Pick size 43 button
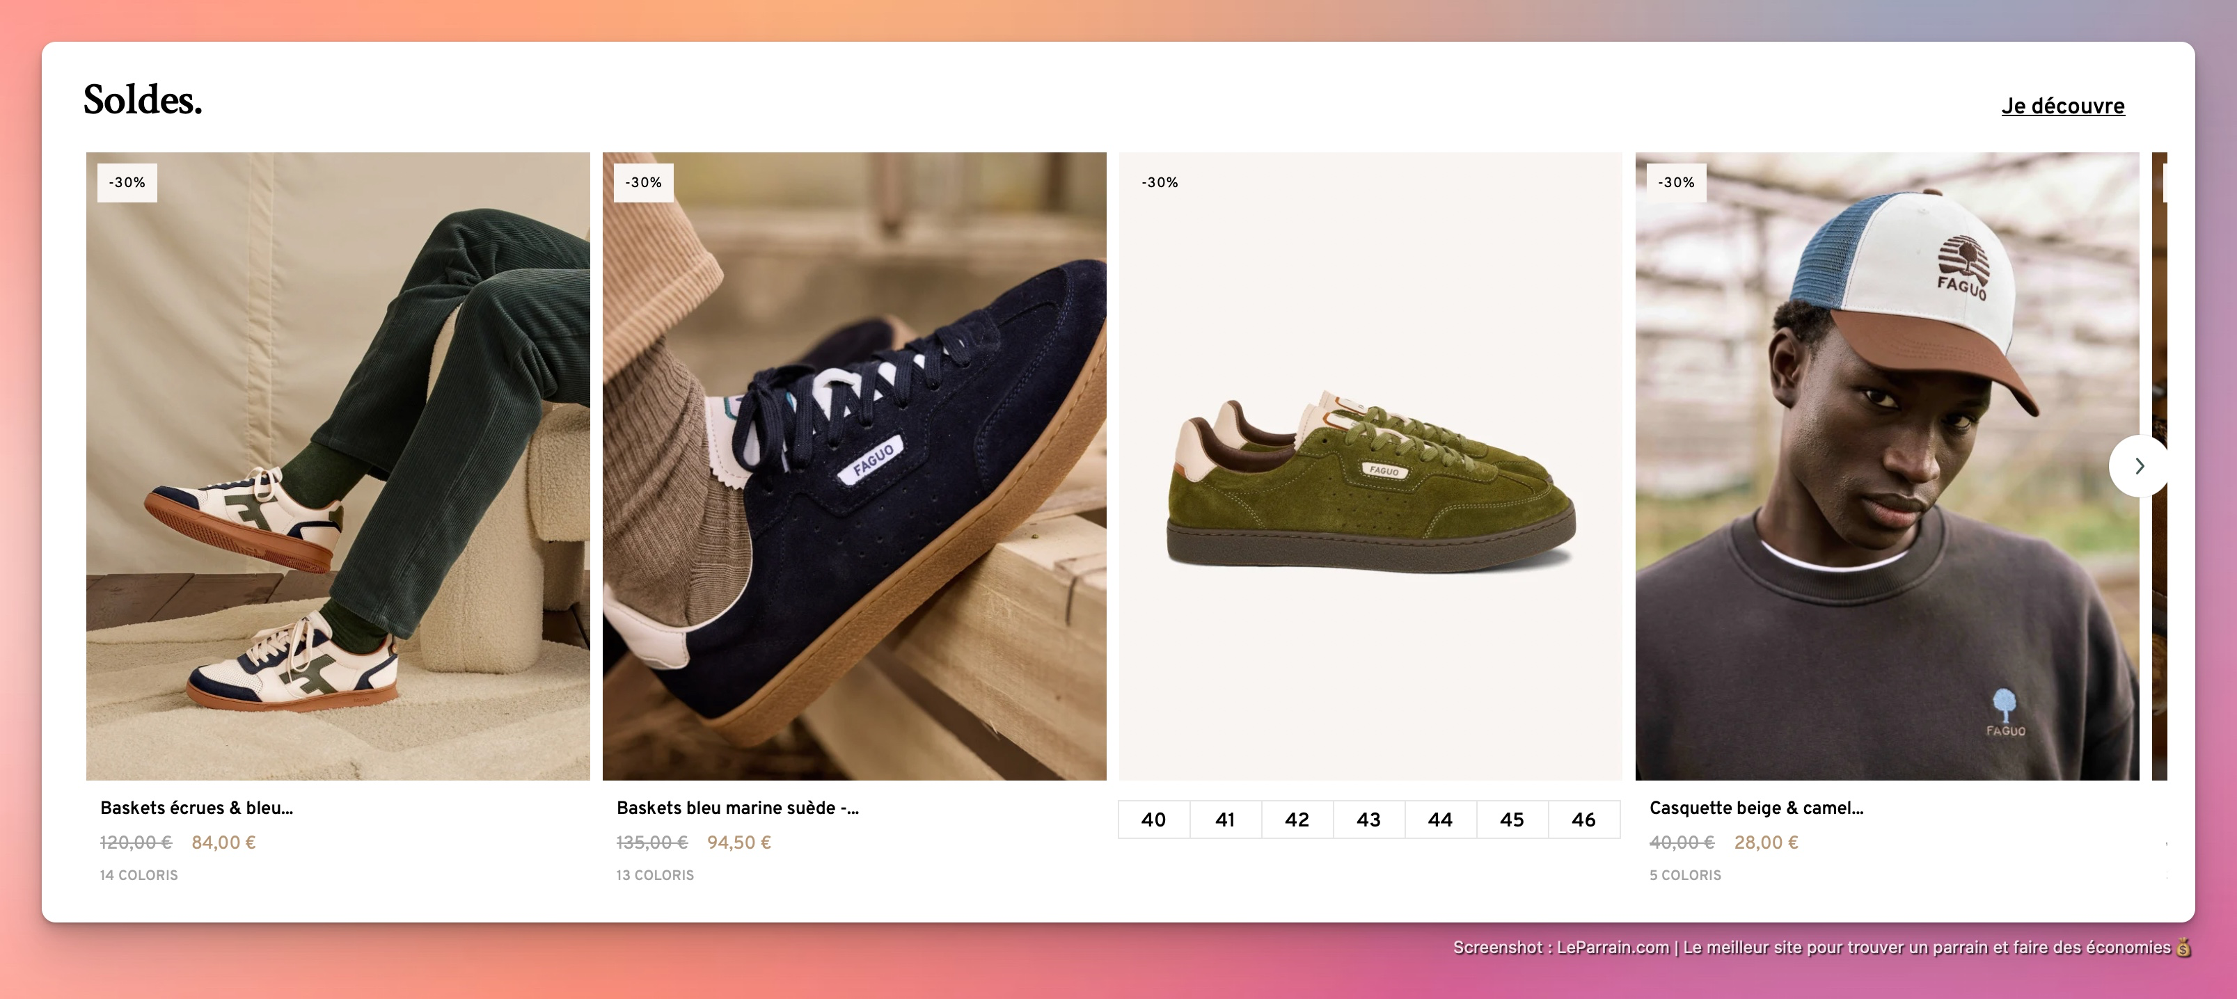 [x=1368, y=820]
